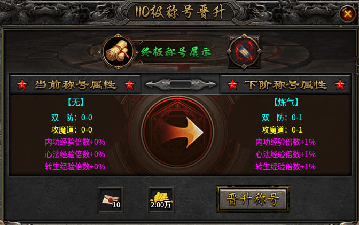359x225 pixels.
Task: Select the 当前称号属性 header
Action: click(75, 85)
